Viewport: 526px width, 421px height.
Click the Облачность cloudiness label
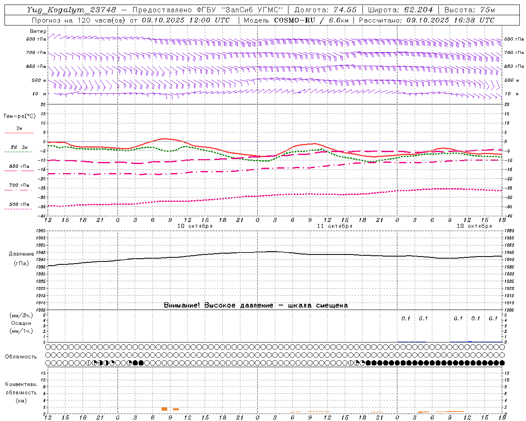[x=21, y=357]
